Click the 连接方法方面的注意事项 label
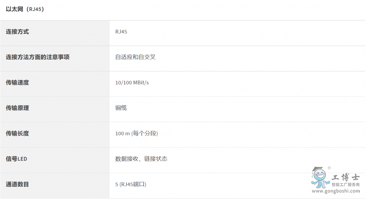366x199 pixels. (37, 57)
